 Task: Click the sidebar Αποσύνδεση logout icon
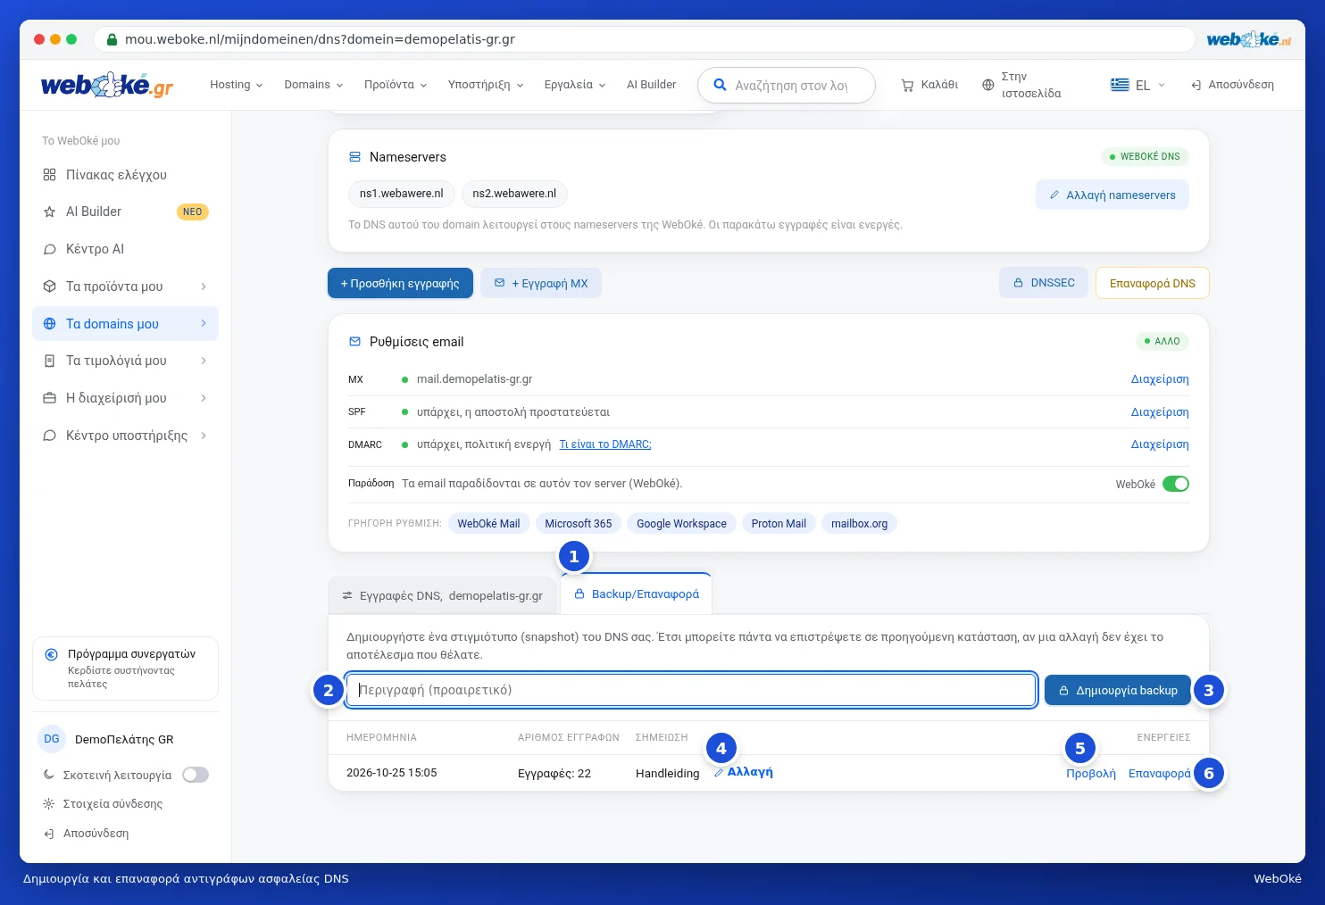pos(49,834)
